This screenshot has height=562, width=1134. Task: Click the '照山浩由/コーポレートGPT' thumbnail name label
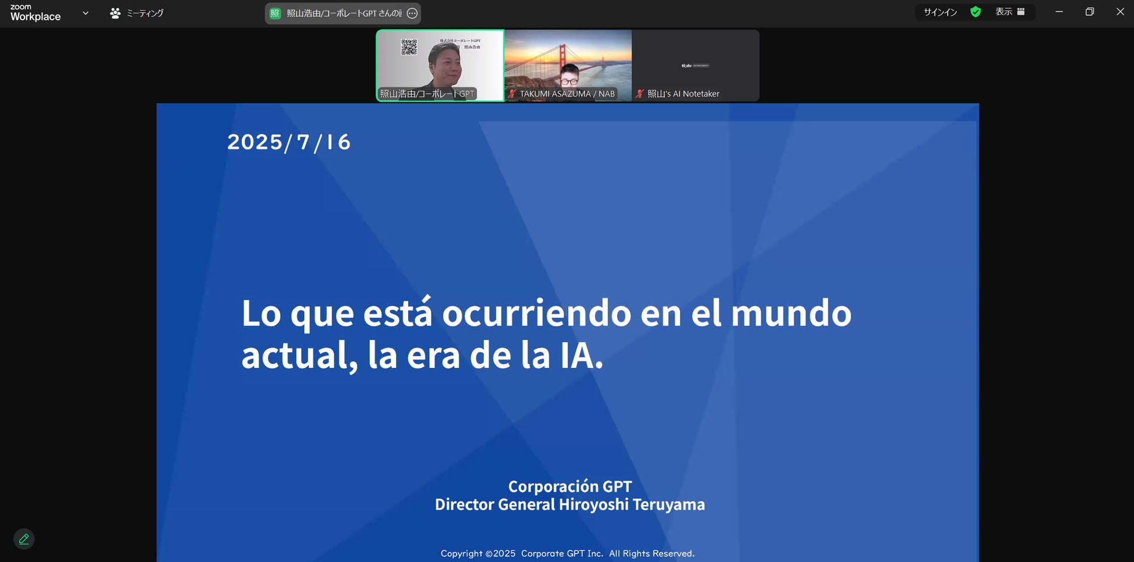click(427, 94)
